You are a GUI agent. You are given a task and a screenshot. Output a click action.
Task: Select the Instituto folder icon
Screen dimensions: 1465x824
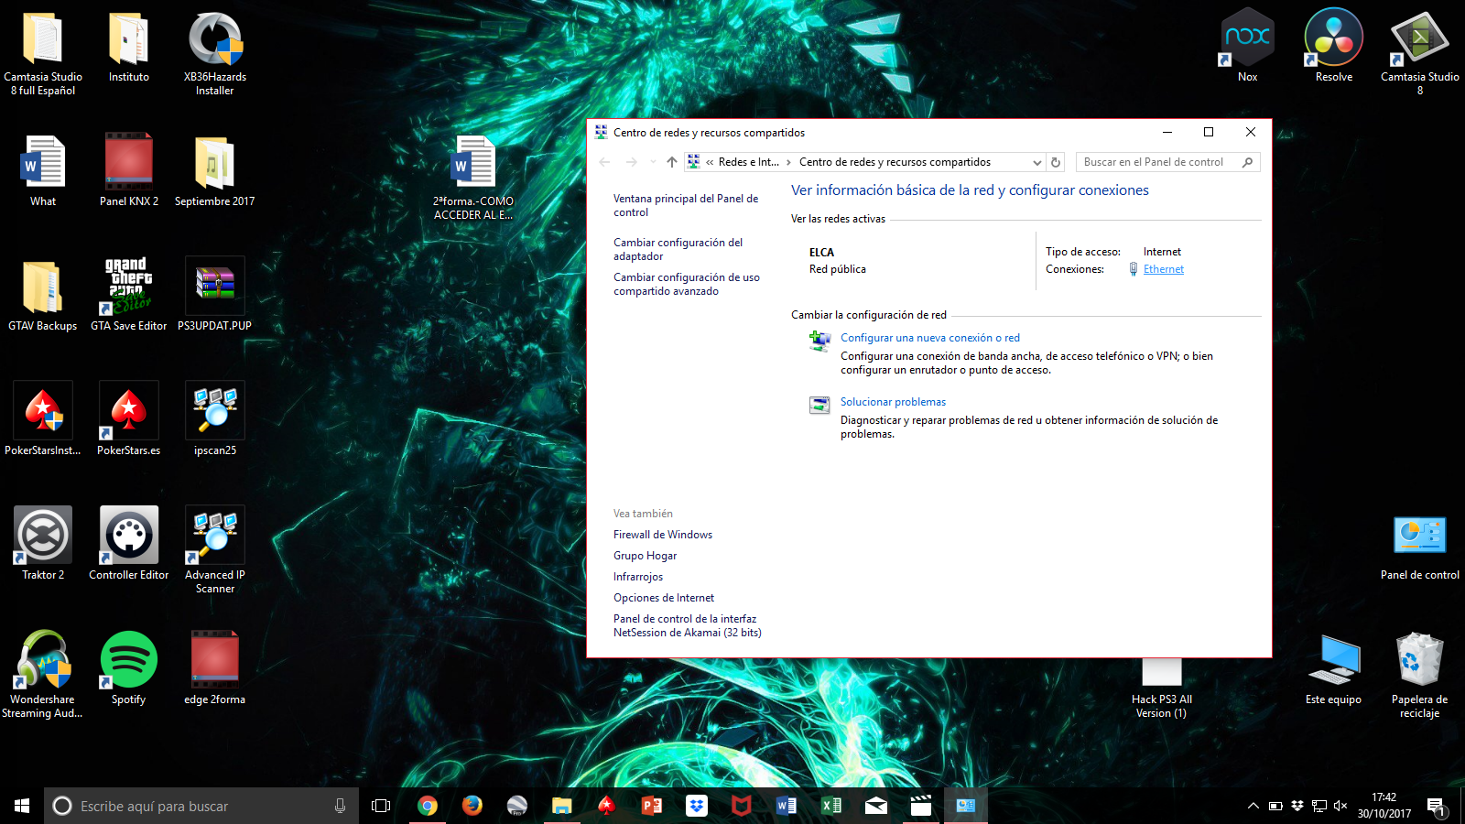coord(129,46)
